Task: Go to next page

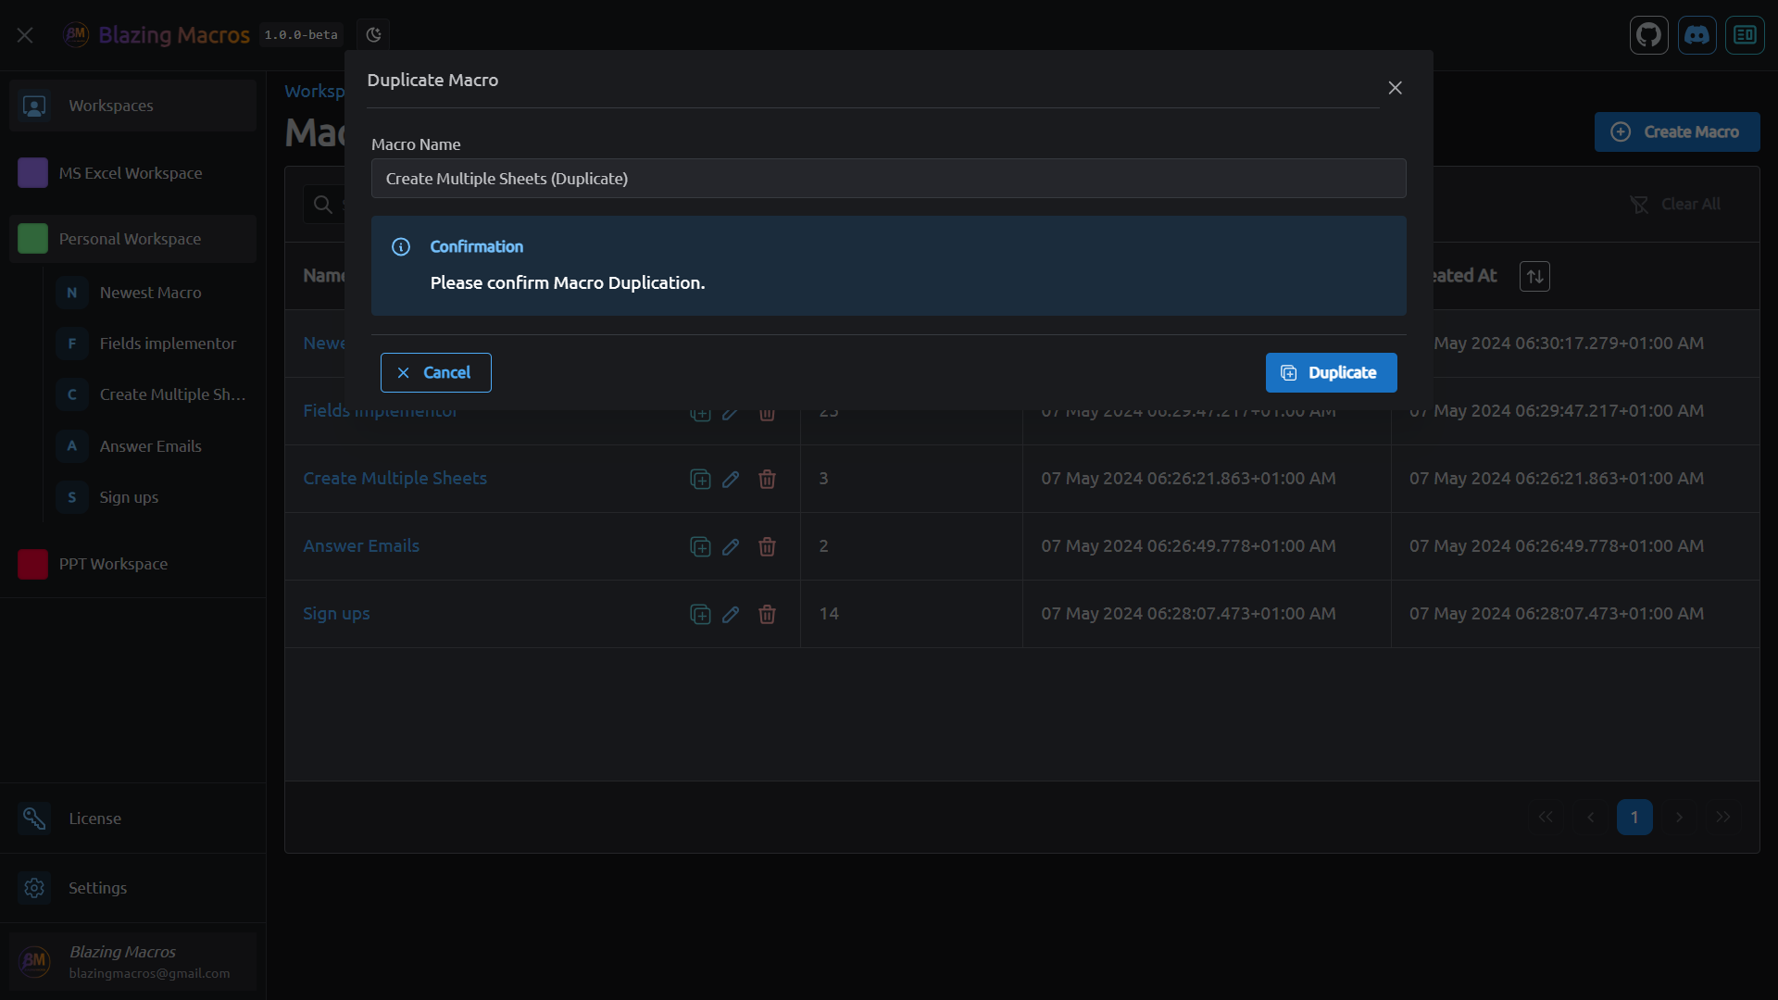Action: click(1679, 817)
